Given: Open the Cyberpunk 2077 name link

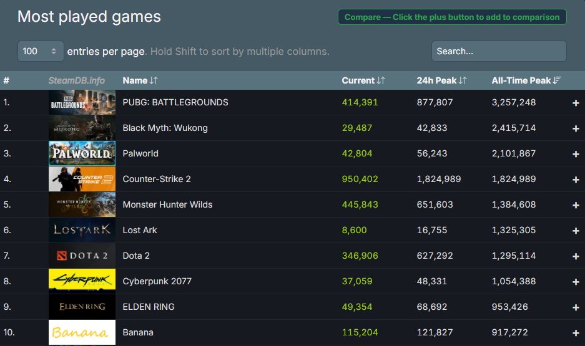Looking at the screenshot, I should (157, 281).
